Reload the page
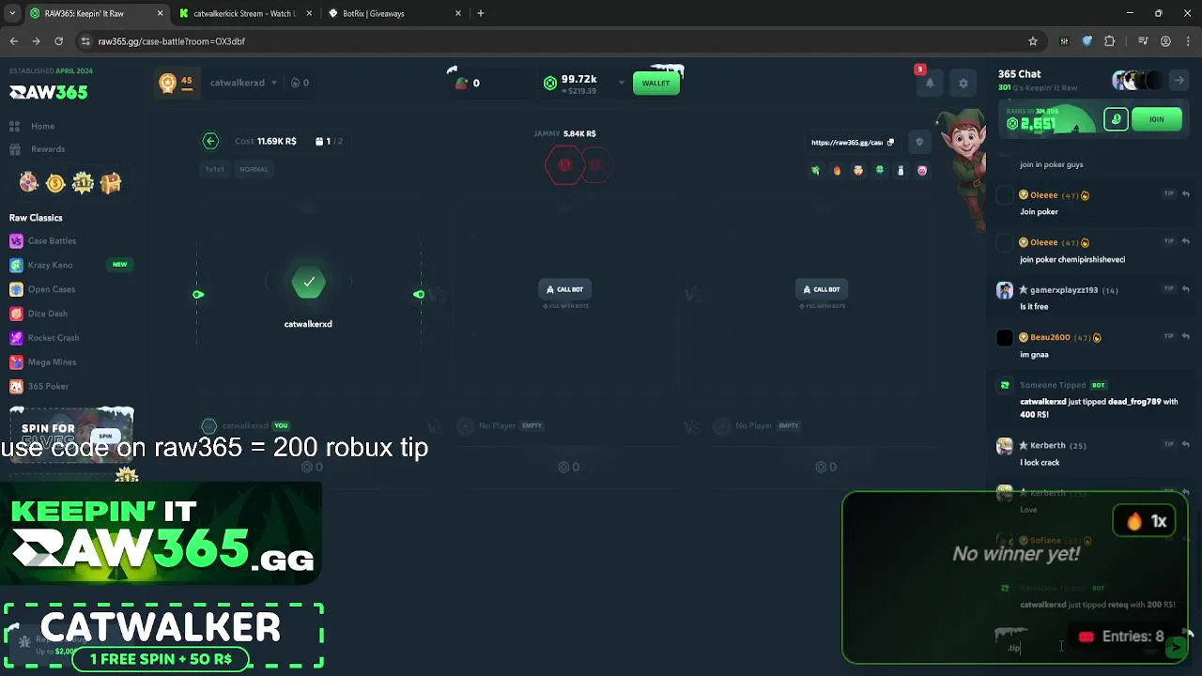The image size is (1202, 676). pyautogui.click(x=58, y=41)
